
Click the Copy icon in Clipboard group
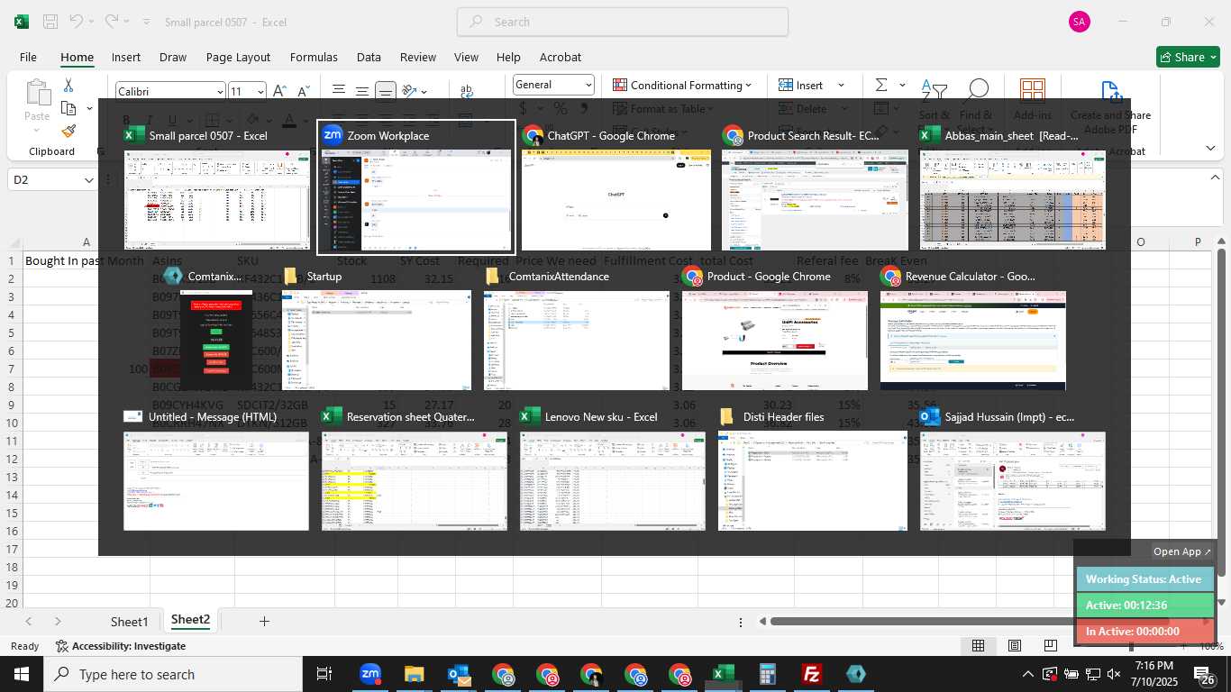click(x=68, y=108)
